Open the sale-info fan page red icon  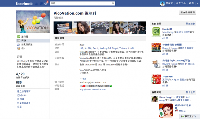pos(156,48)
